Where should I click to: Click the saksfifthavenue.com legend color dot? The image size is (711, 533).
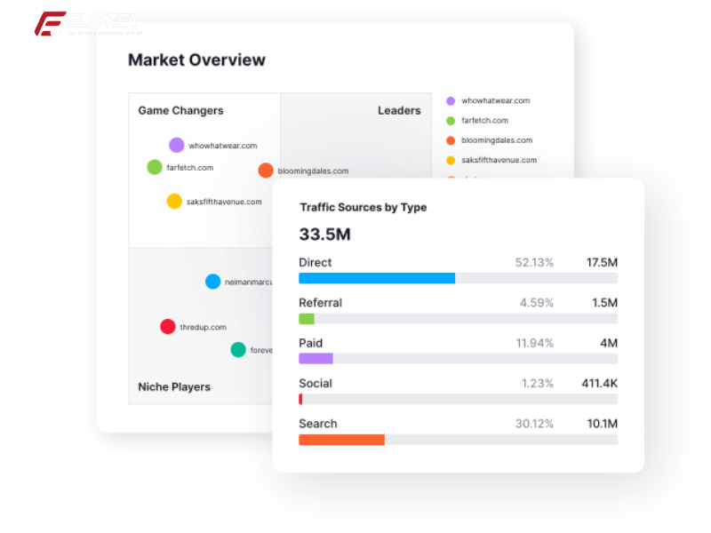(x=452, y=160)
